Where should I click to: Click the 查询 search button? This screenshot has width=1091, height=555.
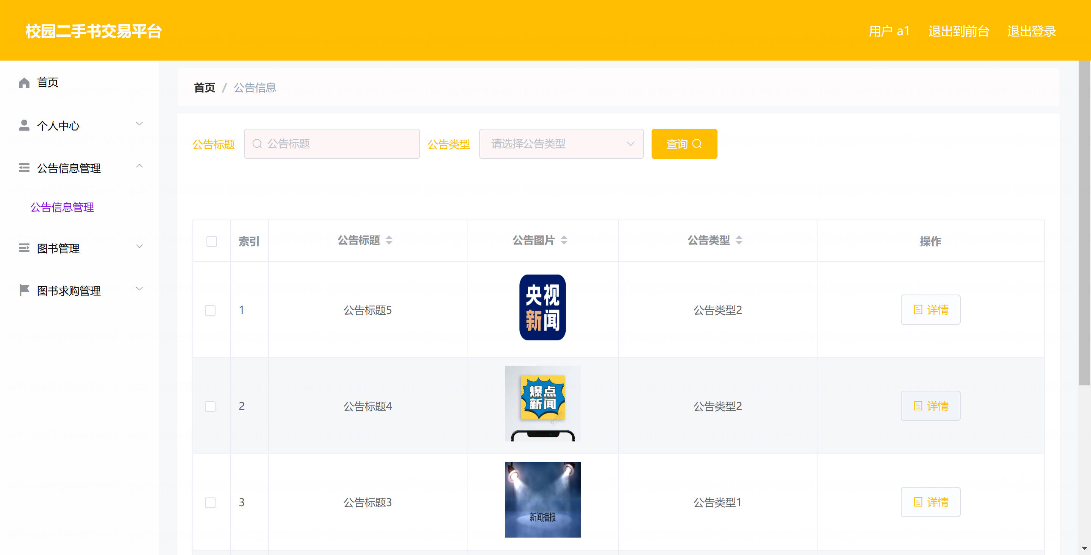[x=684, y=144]
